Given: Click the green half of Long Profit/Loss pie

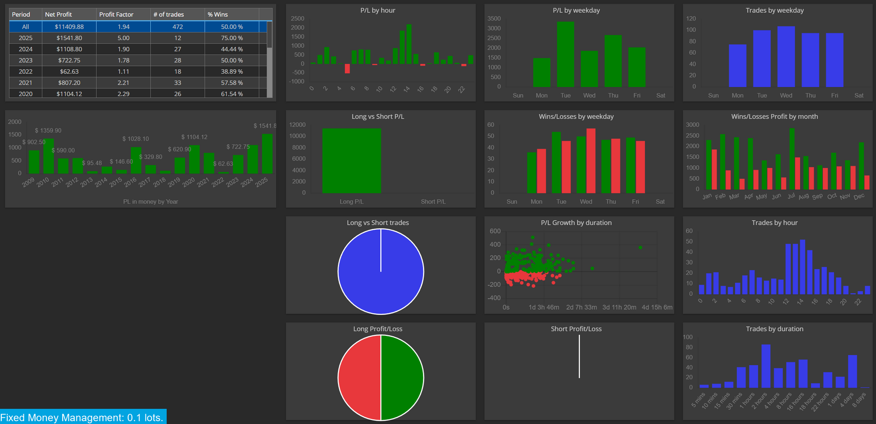Looking at the screenshot, I should click(x=402, y=378).
